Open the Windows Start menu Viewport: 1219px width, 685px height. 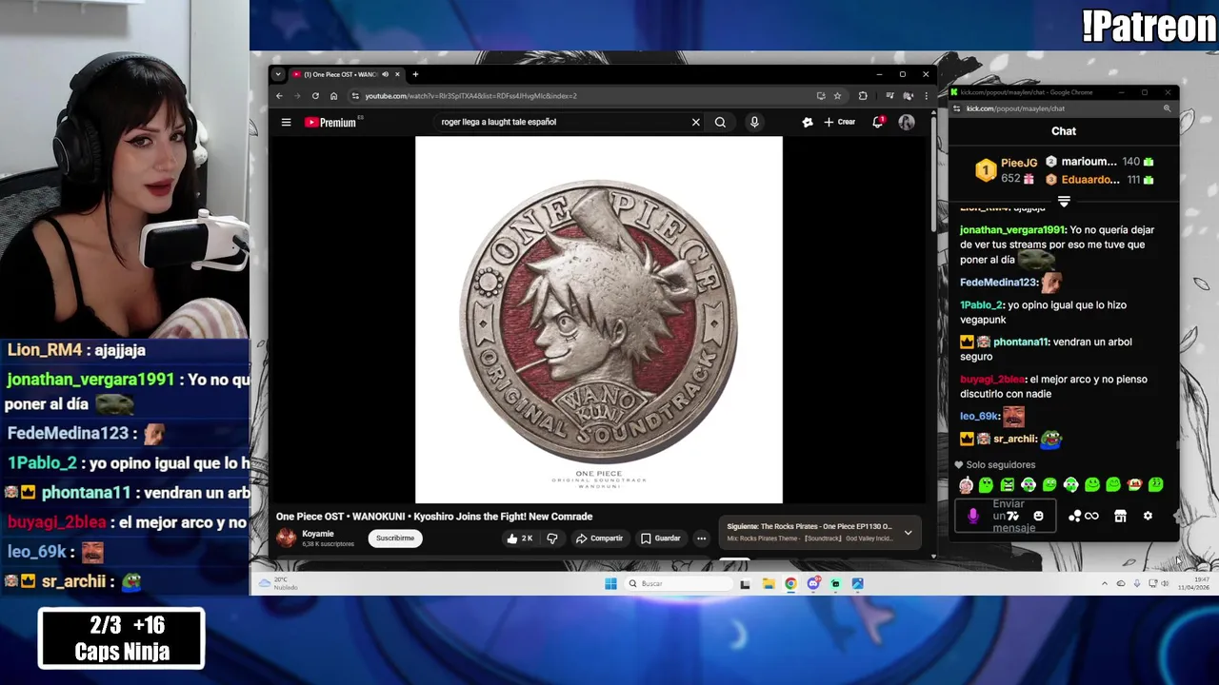[610, 583]
